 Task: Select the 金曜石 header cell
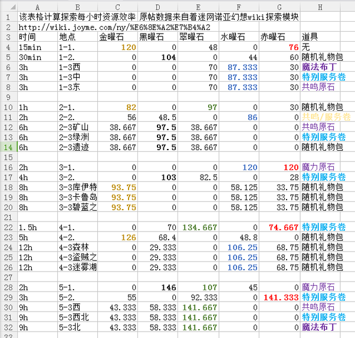point(117,37)
